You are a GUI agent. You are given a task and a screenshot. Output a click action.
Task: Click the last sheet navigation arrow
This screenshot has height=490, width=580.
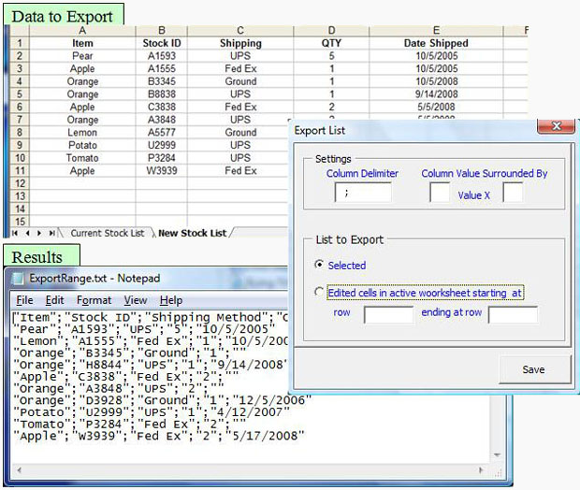(x=50, y=232)
